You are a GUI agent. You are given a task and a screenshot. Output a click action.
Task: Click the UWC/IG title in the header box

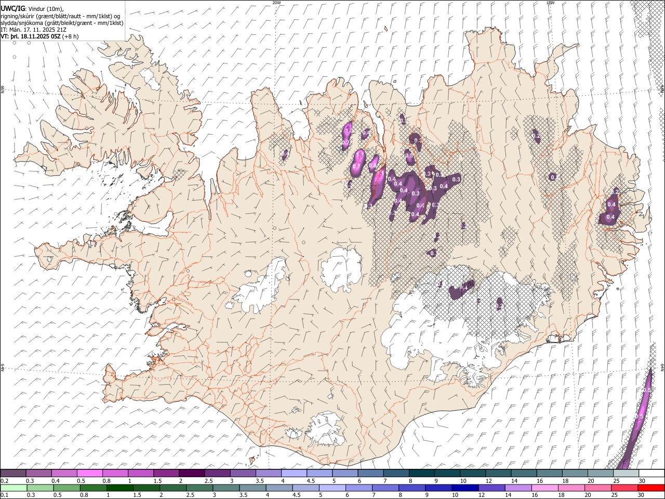[12, 8]
